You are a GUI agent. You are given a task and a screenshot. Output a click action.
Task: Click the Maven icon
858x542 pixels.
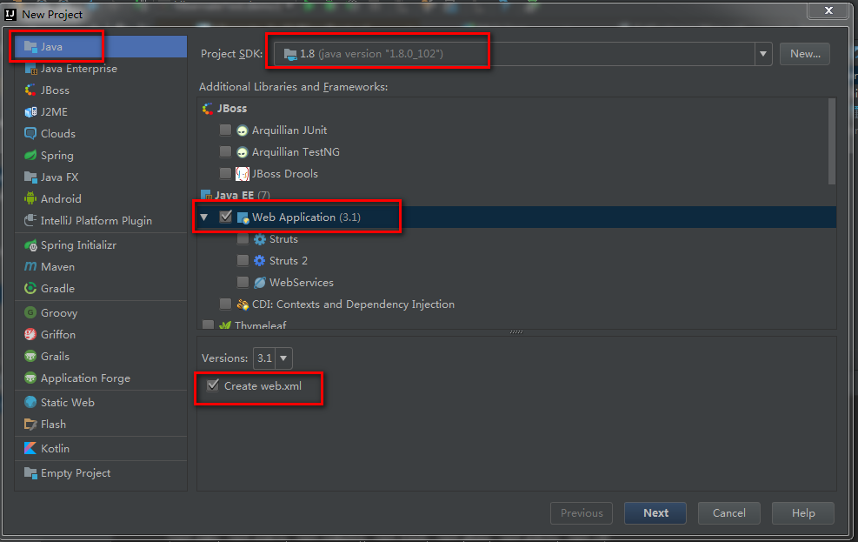[x=30, y=266]
